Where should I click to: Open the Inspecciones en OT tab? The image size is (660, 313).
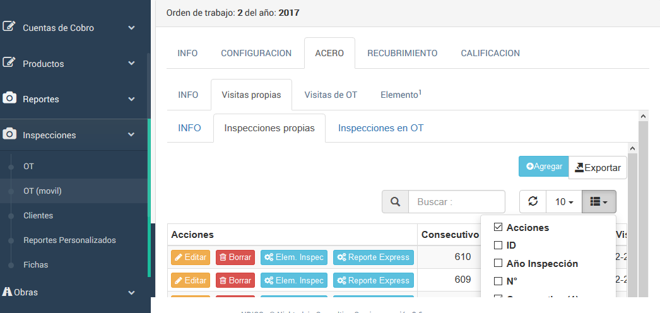tap(380, 127)
